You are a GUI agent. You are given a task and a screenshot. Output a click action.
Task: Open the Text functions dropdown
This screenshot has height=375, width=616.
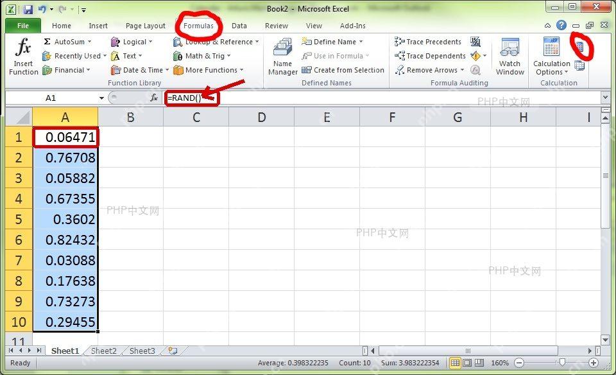tap(126, 56)
